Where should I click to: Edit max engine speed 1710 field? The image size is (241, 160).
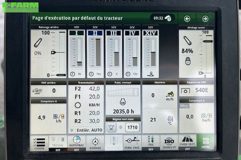pyautogui.click(x=132, y=127)
